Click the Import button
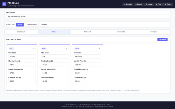Viewport: 175px width, 109px height. pos(149,4)
